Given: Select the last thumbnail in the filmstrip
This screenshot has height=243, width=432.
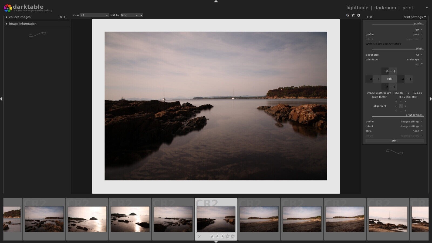Looking at the screenshot, I should [421, 219].
